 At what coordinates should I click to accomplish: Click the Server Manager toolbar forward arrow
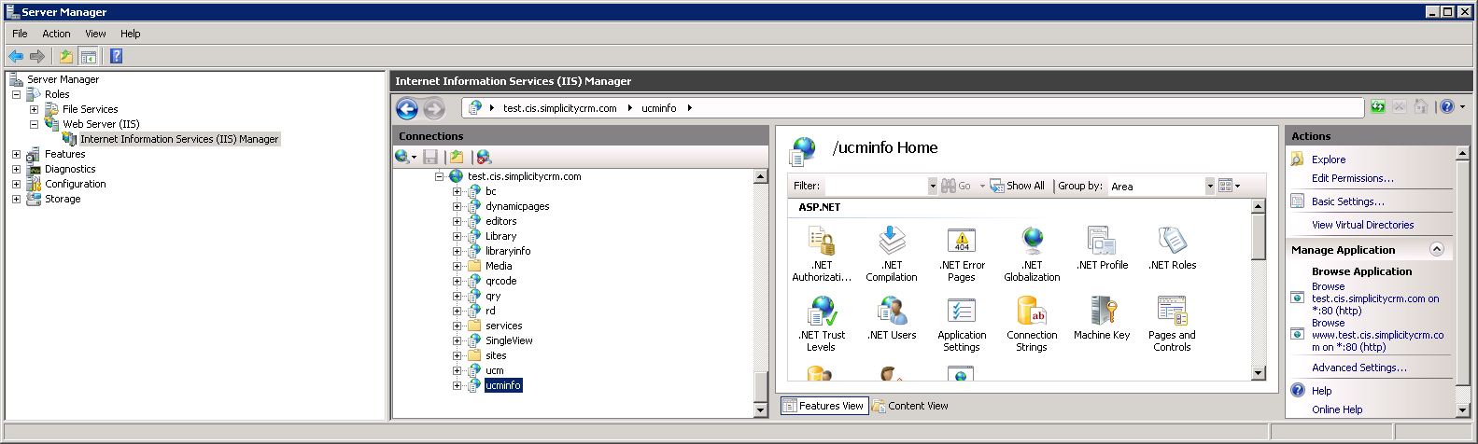[x=37, y=56]
